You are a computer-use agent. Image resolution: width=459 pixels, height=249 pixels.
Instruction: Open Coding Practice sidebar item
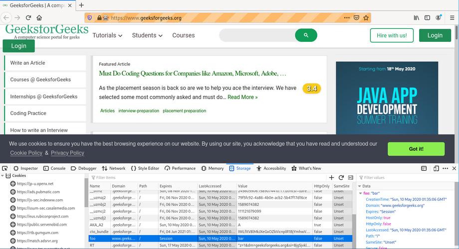coord(45,113)
